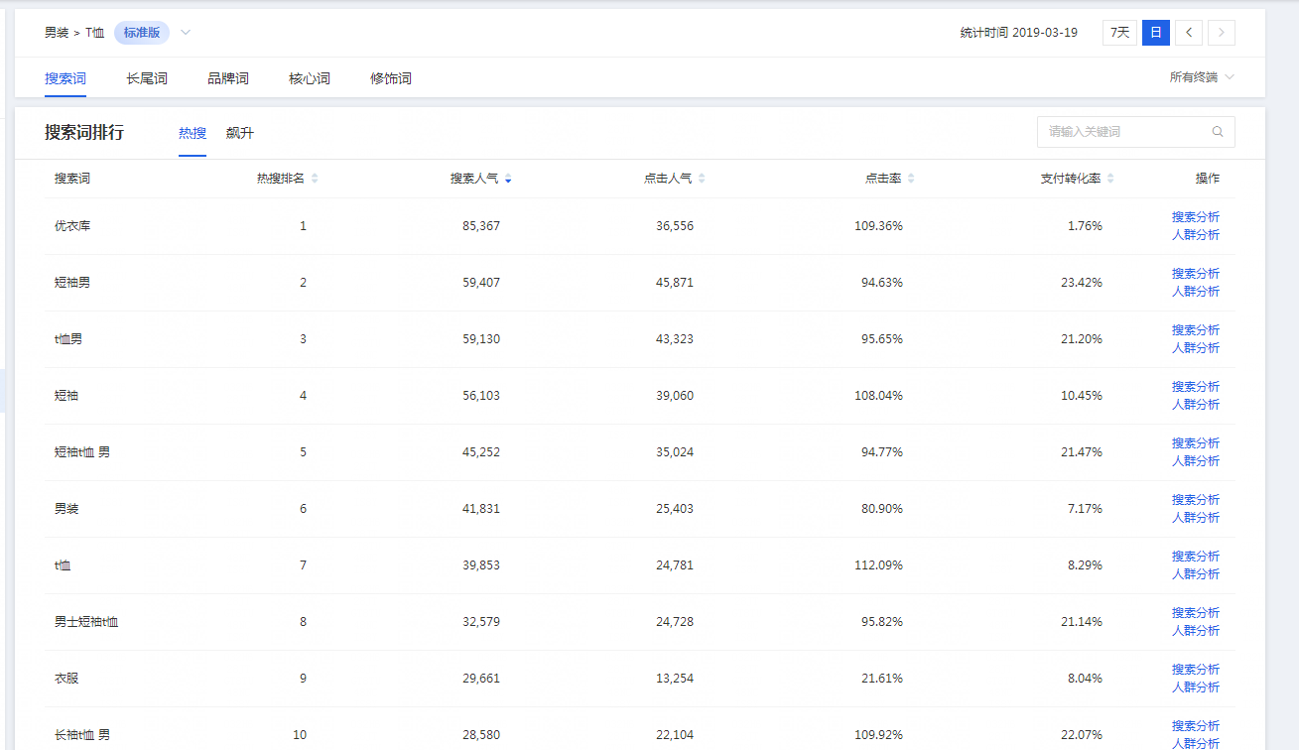Sort by 搜索人气 column arrows

tap(508, 179)
